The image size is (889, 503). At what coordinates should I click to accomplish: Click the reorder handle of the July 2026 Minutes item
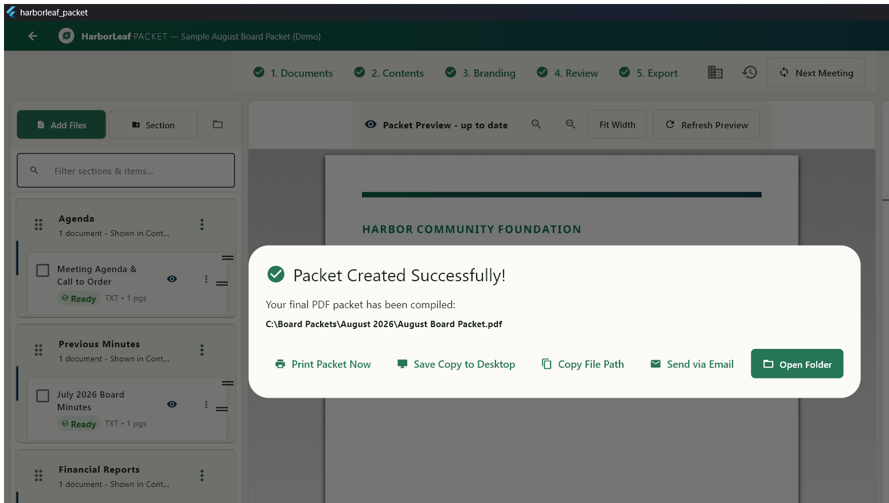pyautogui.click(x=222, y=409)
